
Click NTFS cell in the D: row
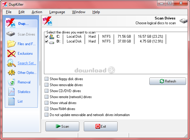tap(107, 41)
